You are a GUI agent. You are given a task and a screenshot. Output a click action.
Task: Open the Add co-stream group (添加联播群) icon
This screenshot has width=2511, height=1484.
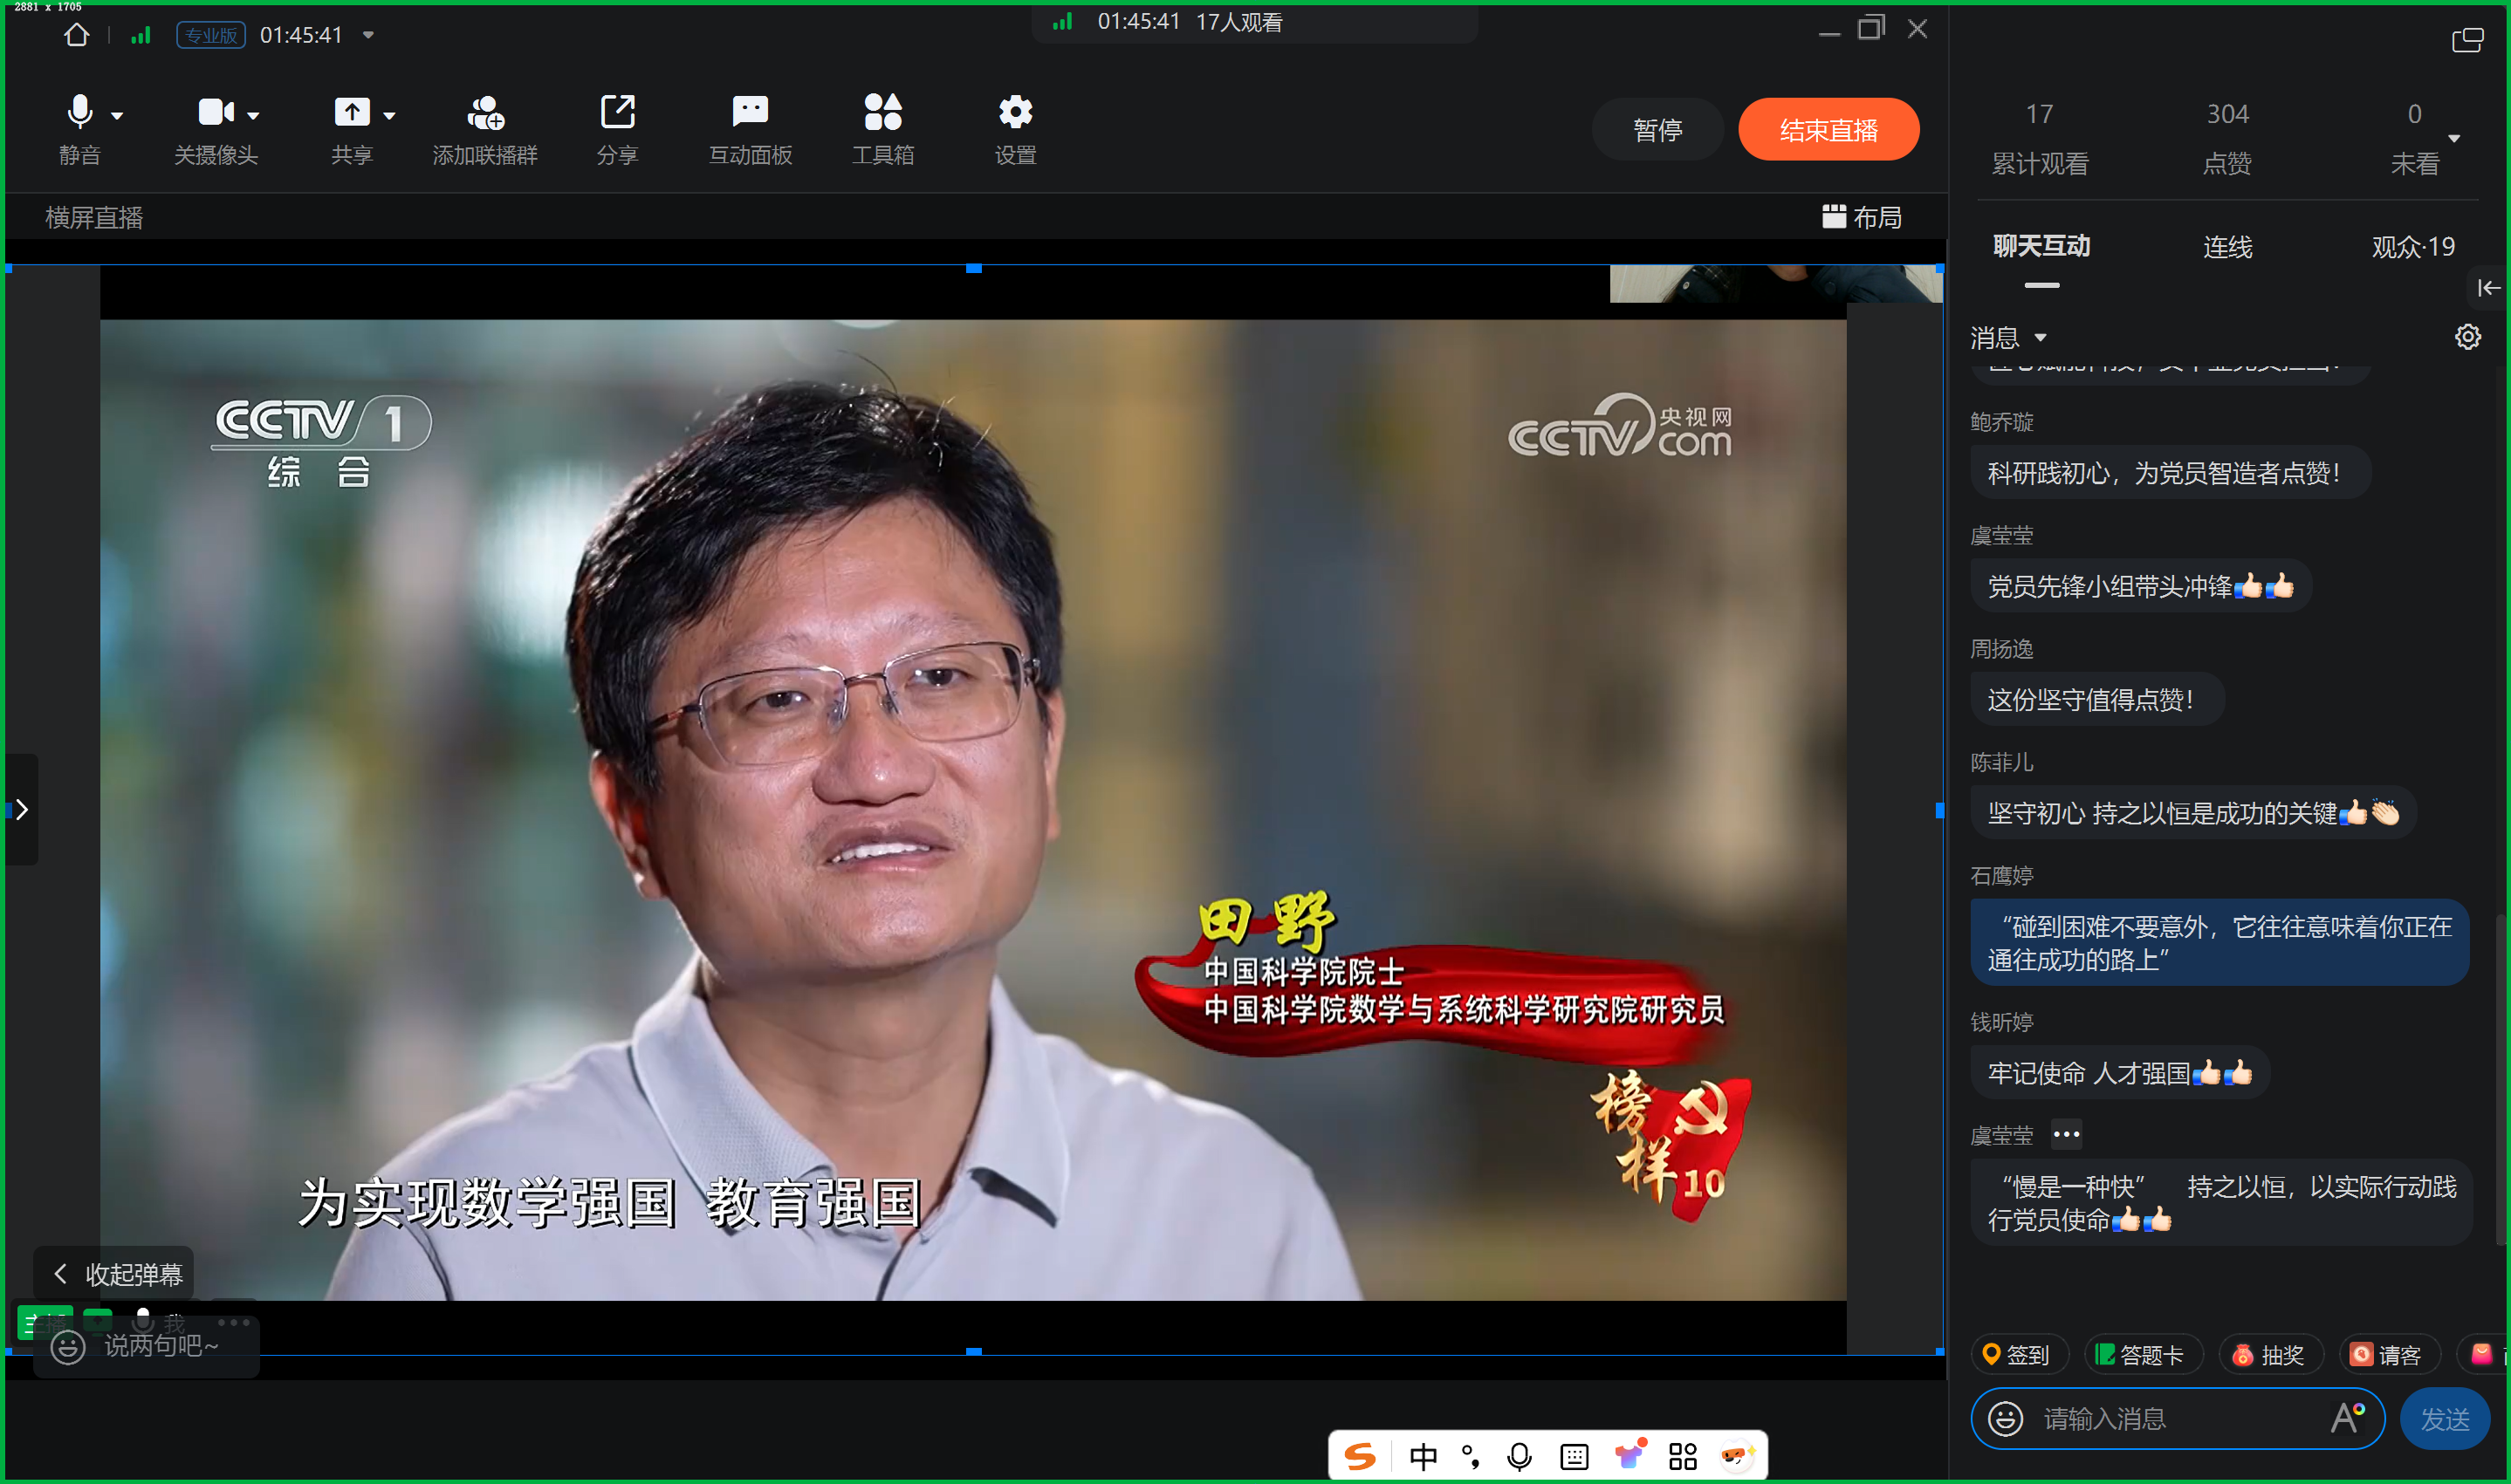pyautogui.click(x=485, y=113)
